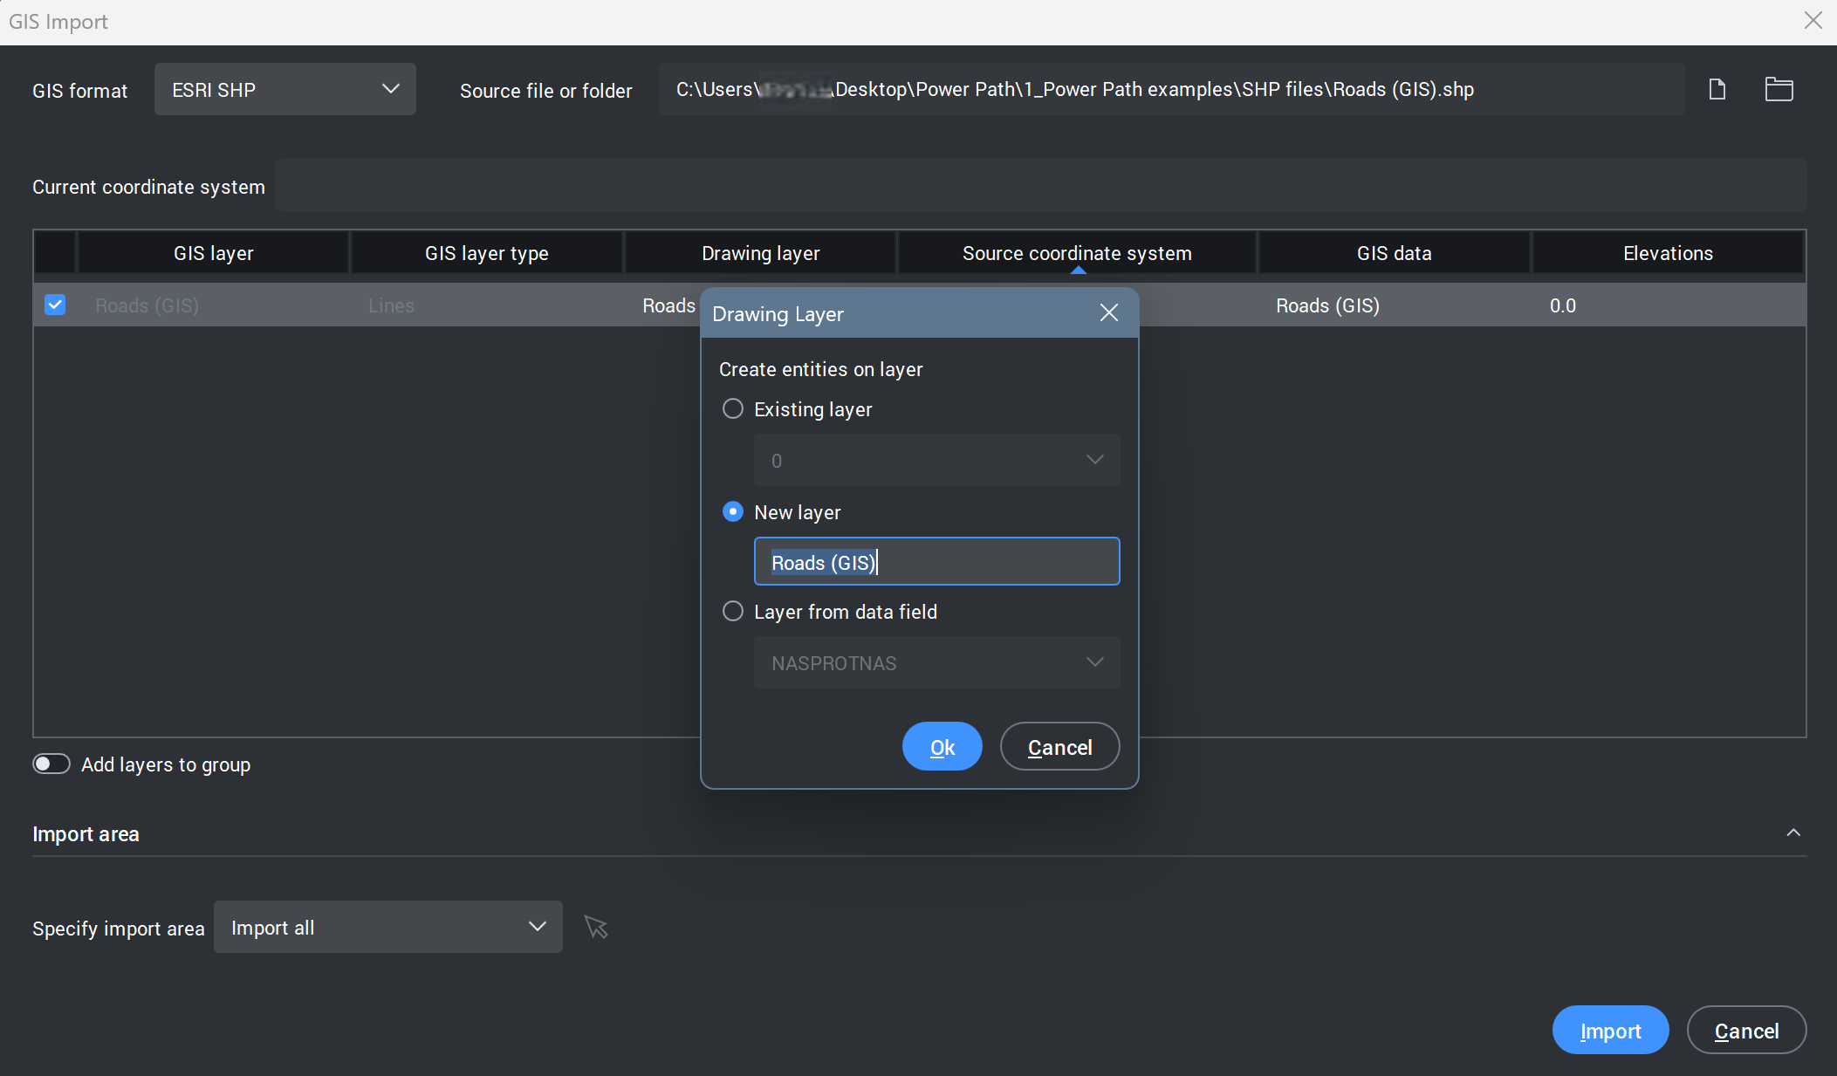This screenshot has height=1076, width=1837.
Task: Open the NASPROTNAS data field dropdown
Action: point(936,662)
